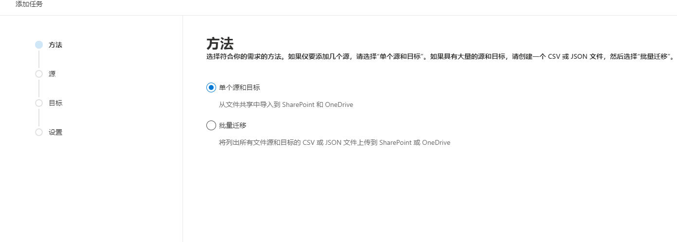Click the CSV 或 JSON instruction paragraph
The height and width of the screenshot is (242, 677).
(440, 56)
